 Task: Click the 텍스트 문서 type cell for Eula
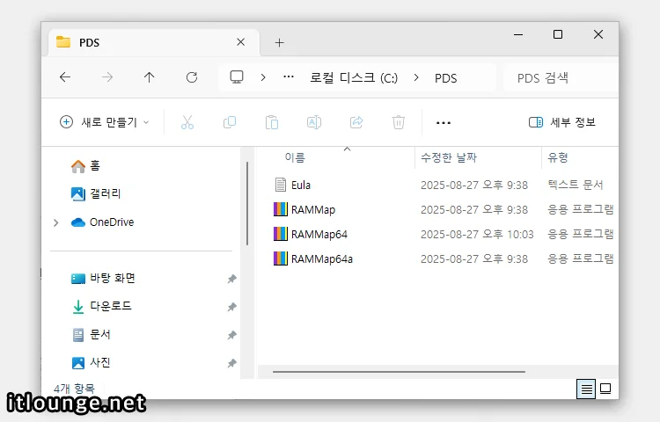click(576, 185)
